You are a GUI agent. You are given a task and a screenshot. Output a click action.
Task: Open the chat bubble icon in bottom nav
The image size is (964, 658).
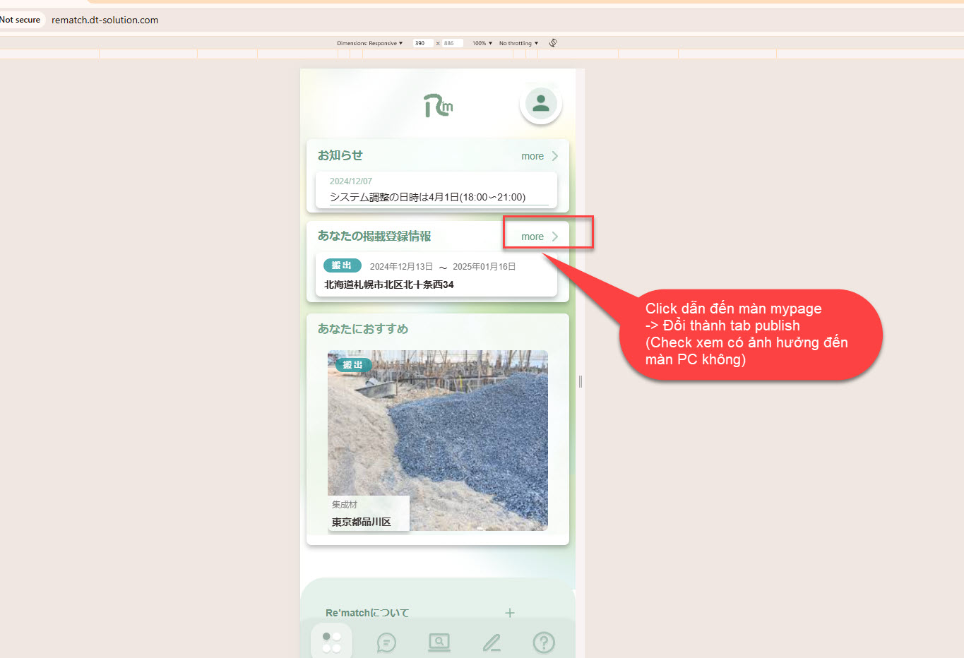point(386,642)
